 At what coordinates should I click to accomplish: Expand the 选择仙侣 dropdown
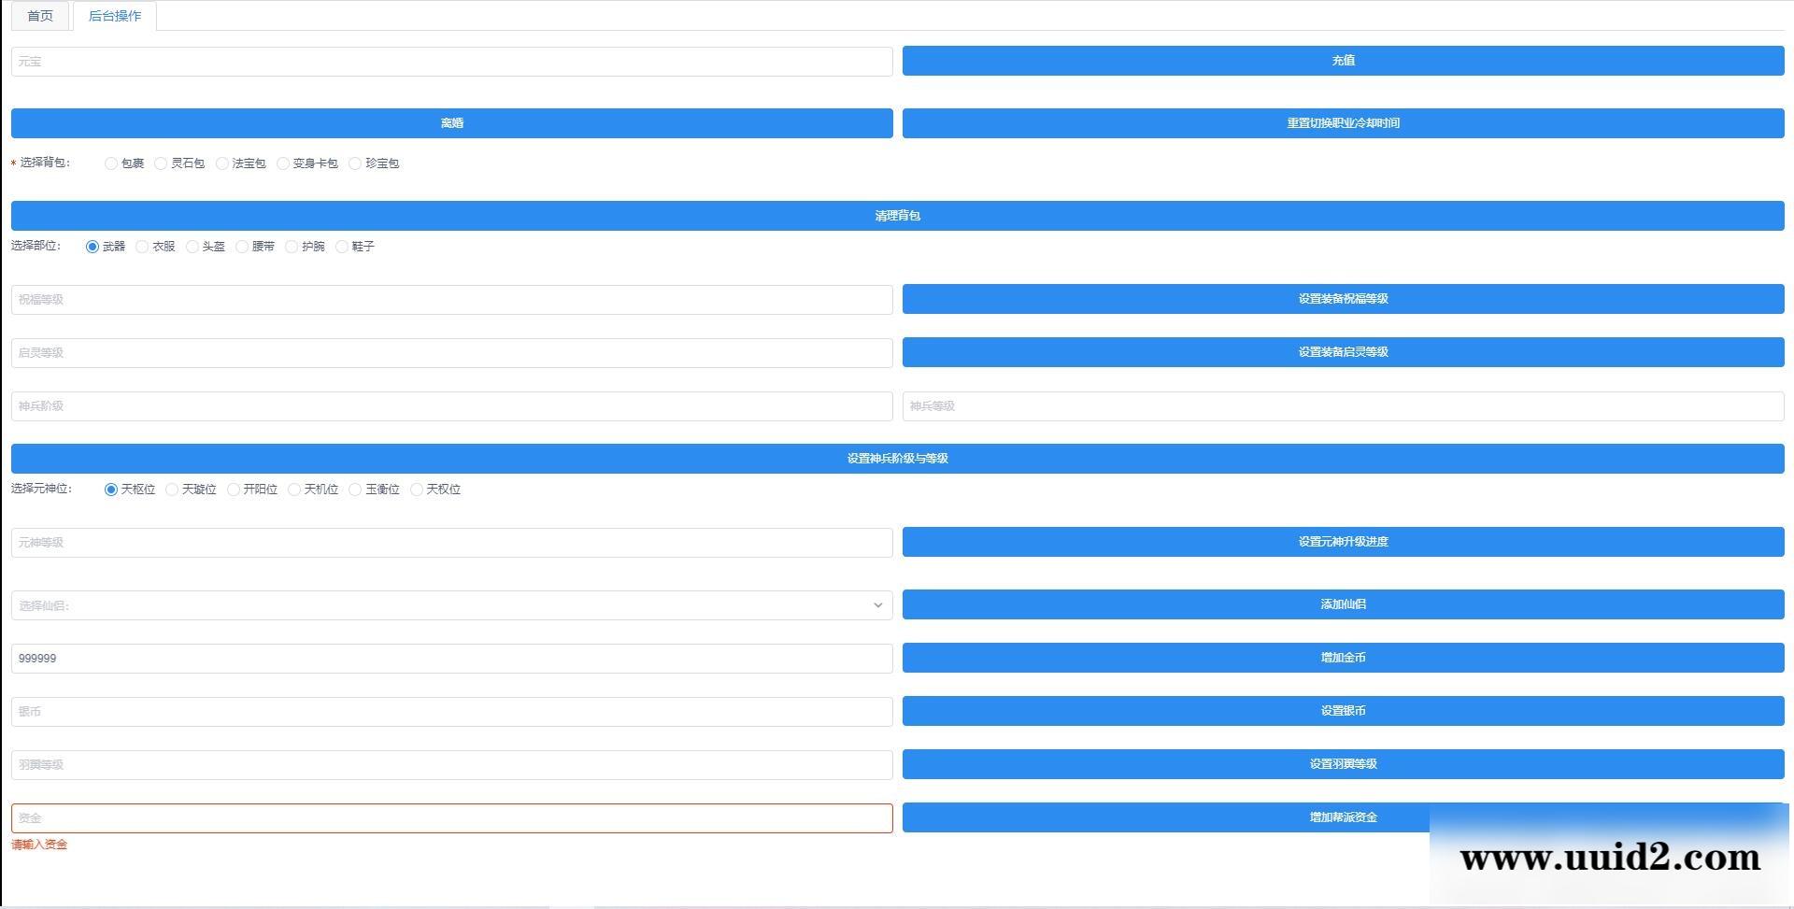click(x=451, y=605)
